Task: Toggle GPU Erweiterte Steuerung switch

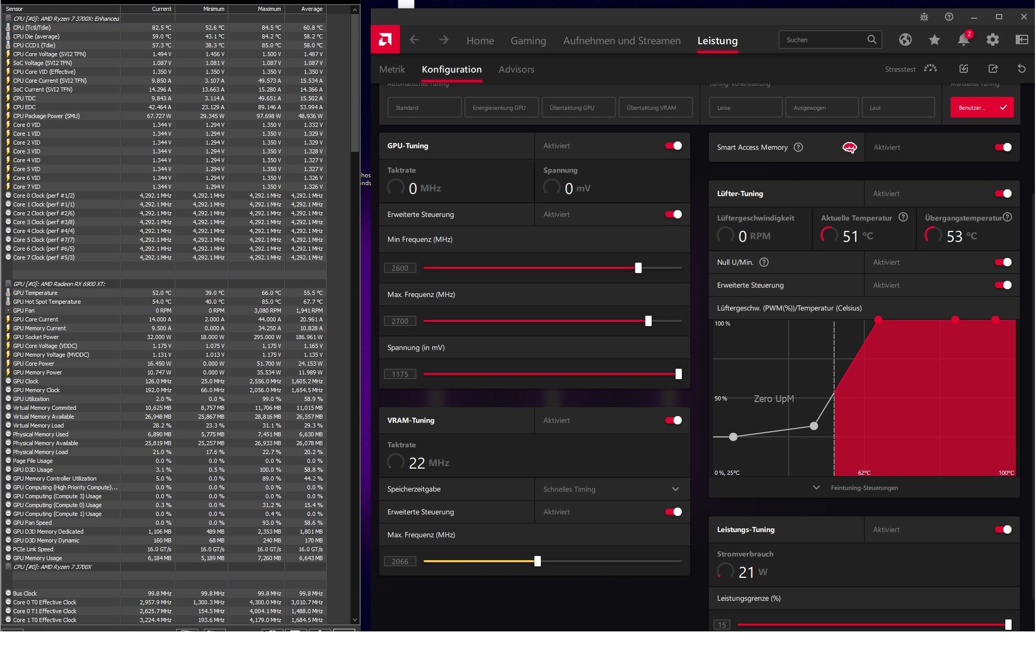Action: [x=674, y=214]
